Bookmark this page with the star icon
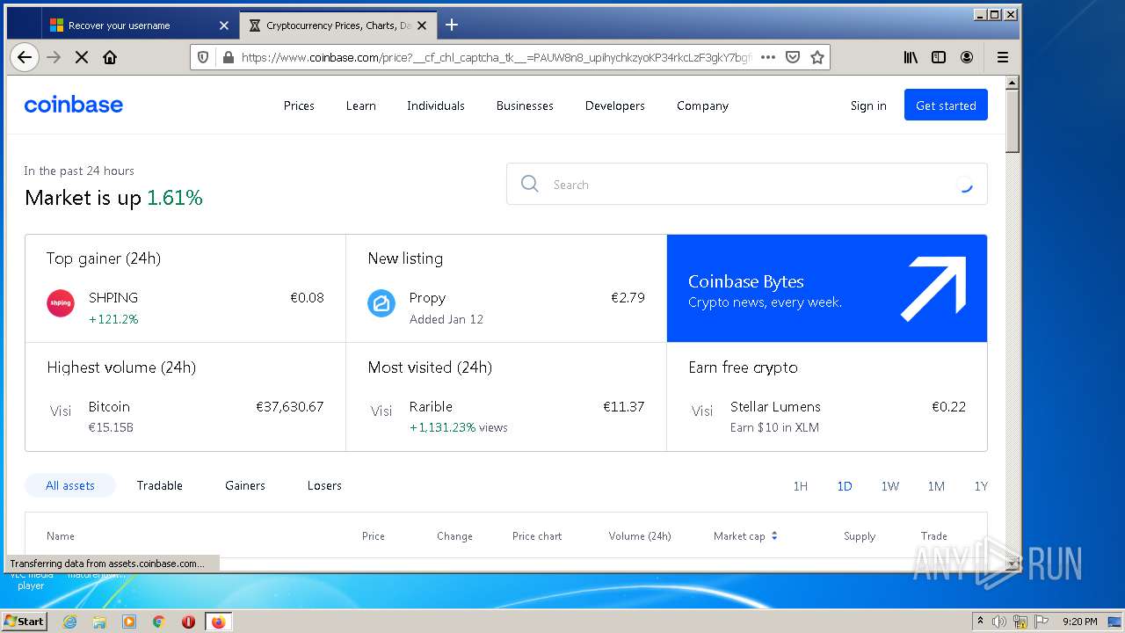Screen dimensions: 1125x633 (x=817, y=57)
